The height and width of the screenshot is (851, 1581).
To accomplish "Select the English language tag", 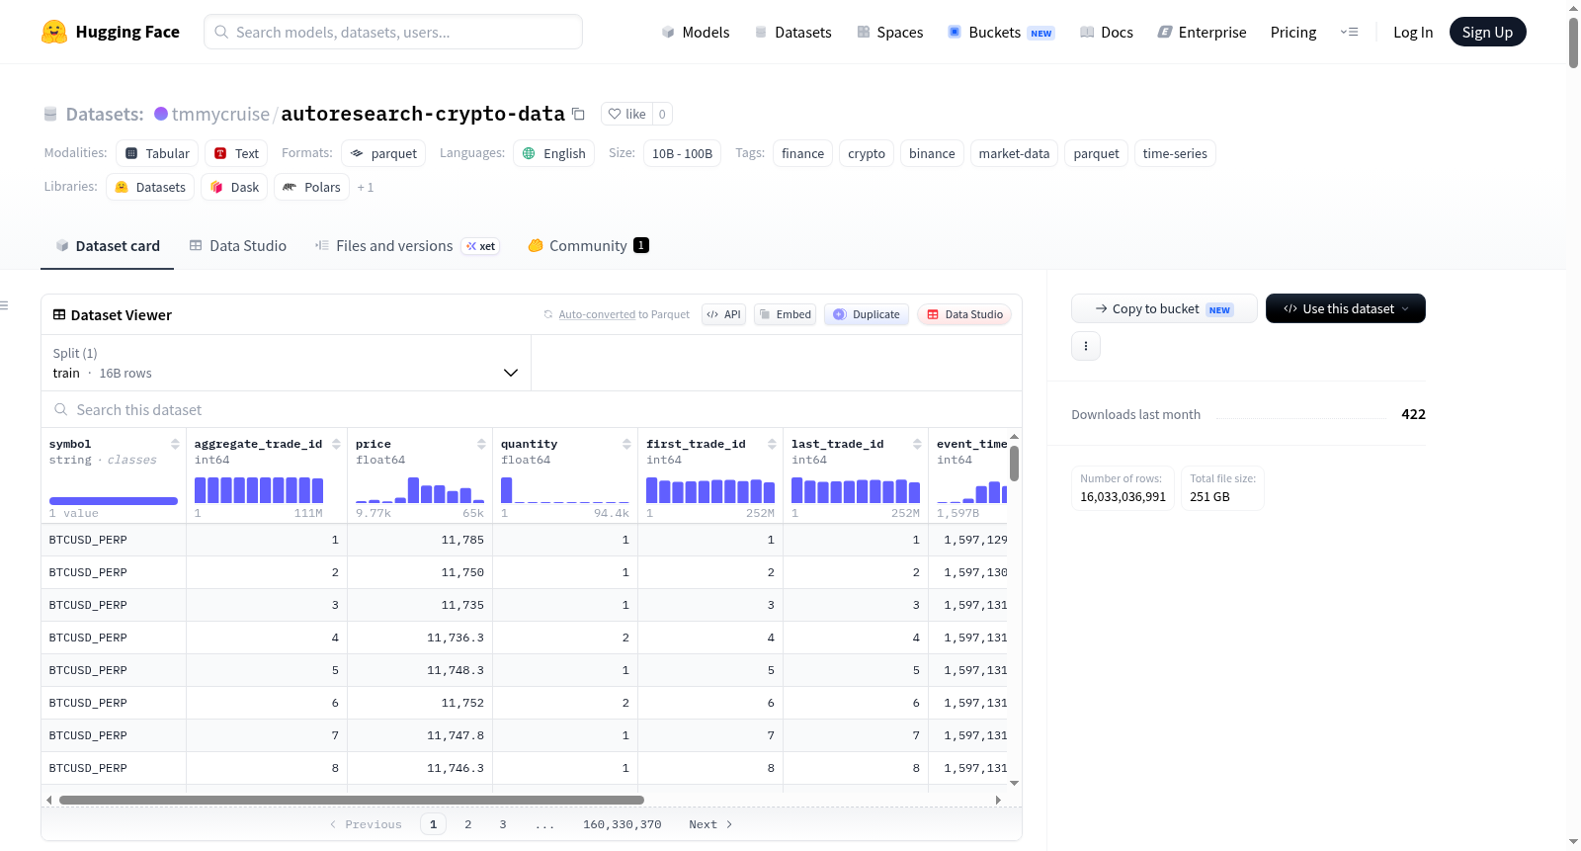I will (553, 153).
